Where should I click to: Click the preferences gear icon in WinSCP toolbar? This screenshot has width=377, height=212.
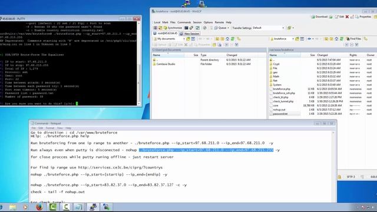point(205,28)
